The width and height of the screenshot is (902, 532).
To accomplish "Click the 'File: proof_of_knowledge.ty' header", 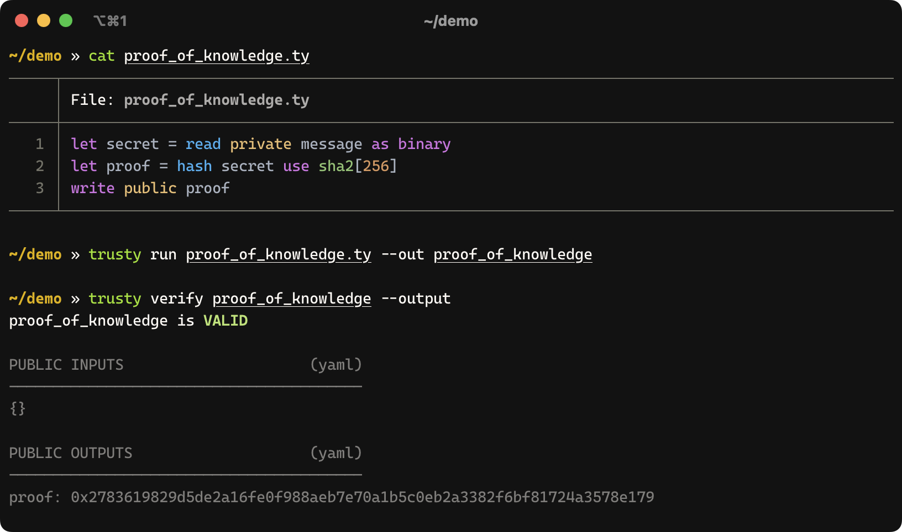I will pos(190,100).
